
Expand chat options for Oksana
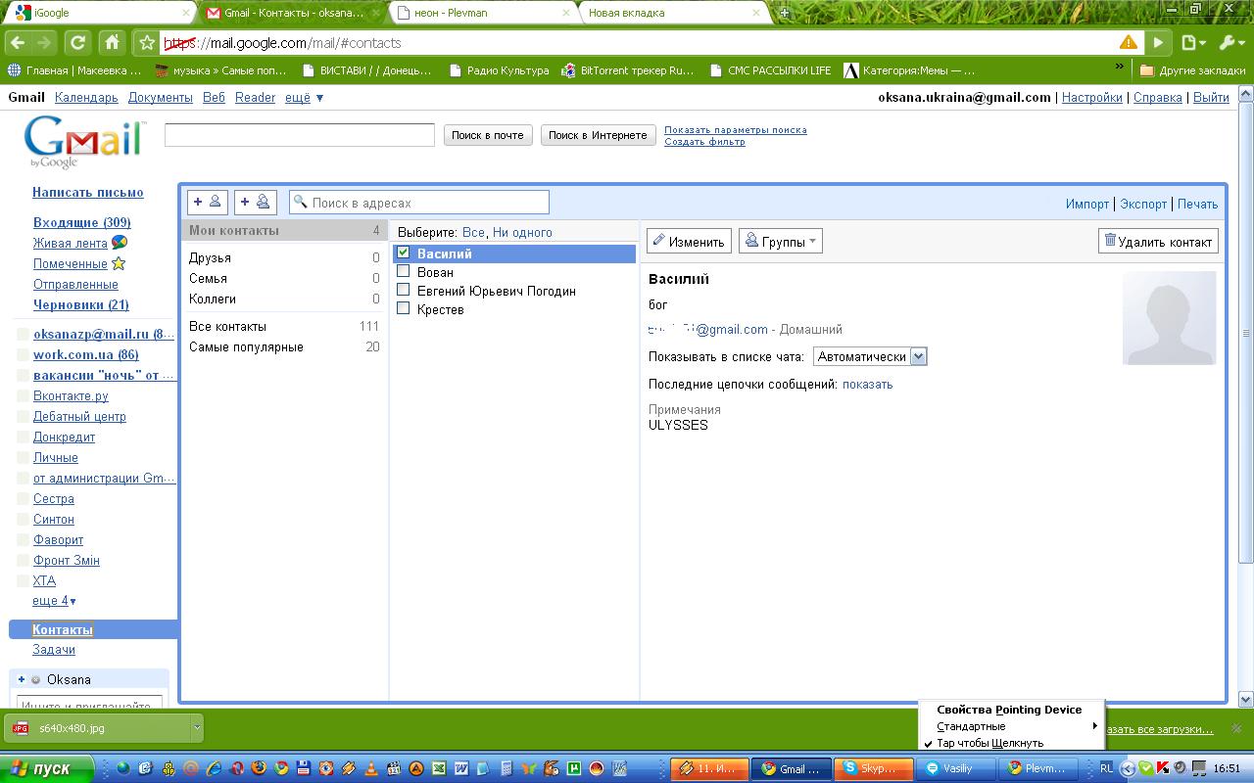22,679
